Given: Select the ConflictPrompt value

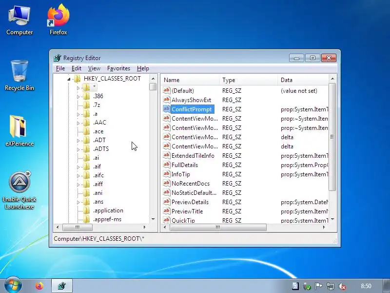Looking at the screenshot, I should 192,109.
